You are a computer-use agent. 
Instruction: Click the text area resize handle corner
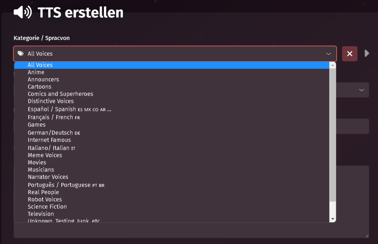coord(367,236)
